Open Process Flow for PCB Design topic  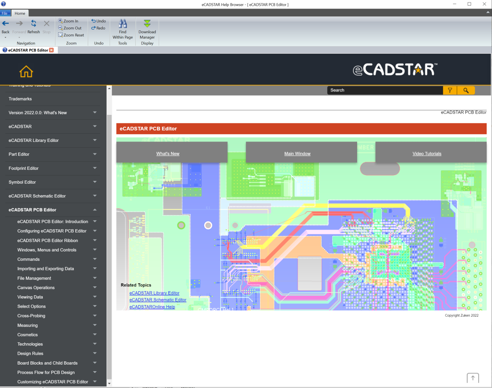46,372
